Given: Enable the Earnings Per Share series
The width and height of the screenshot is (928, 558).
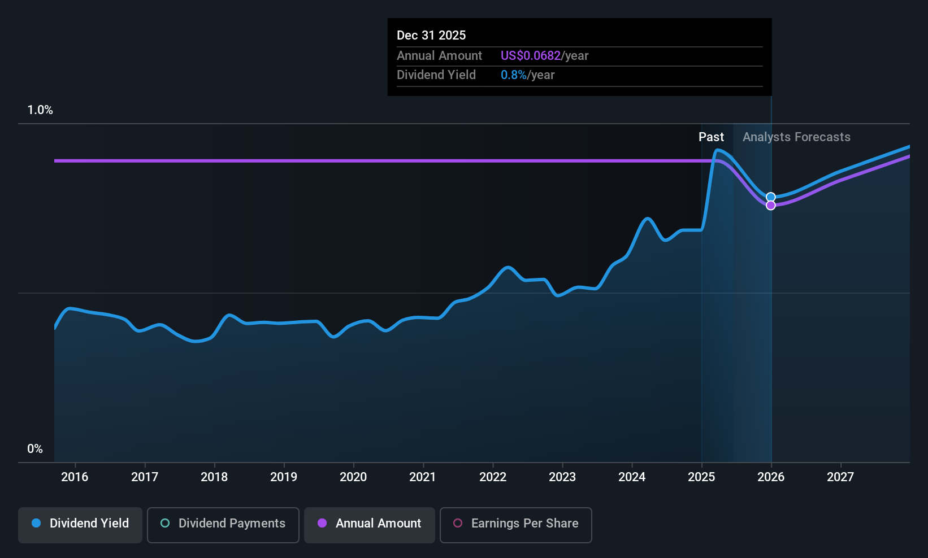Looking at the screenshot, I should (x=516, y=525).
